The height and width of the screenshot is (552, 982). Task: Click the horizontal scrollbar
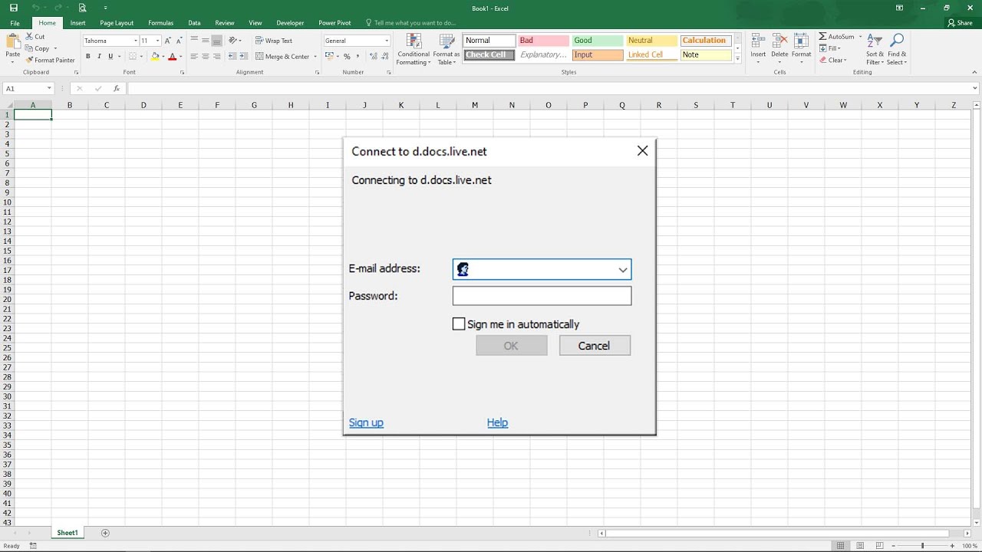776,533
